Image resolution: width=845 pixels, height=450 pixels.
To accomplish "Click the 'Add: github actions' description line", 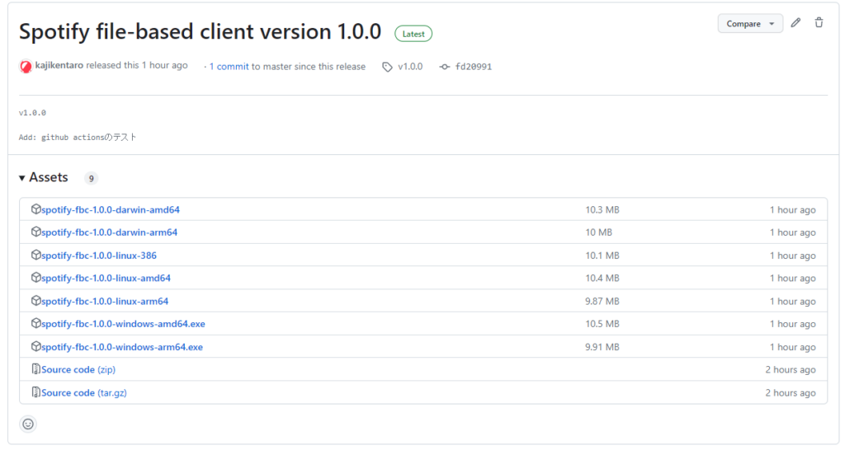I will coord(77,138).
